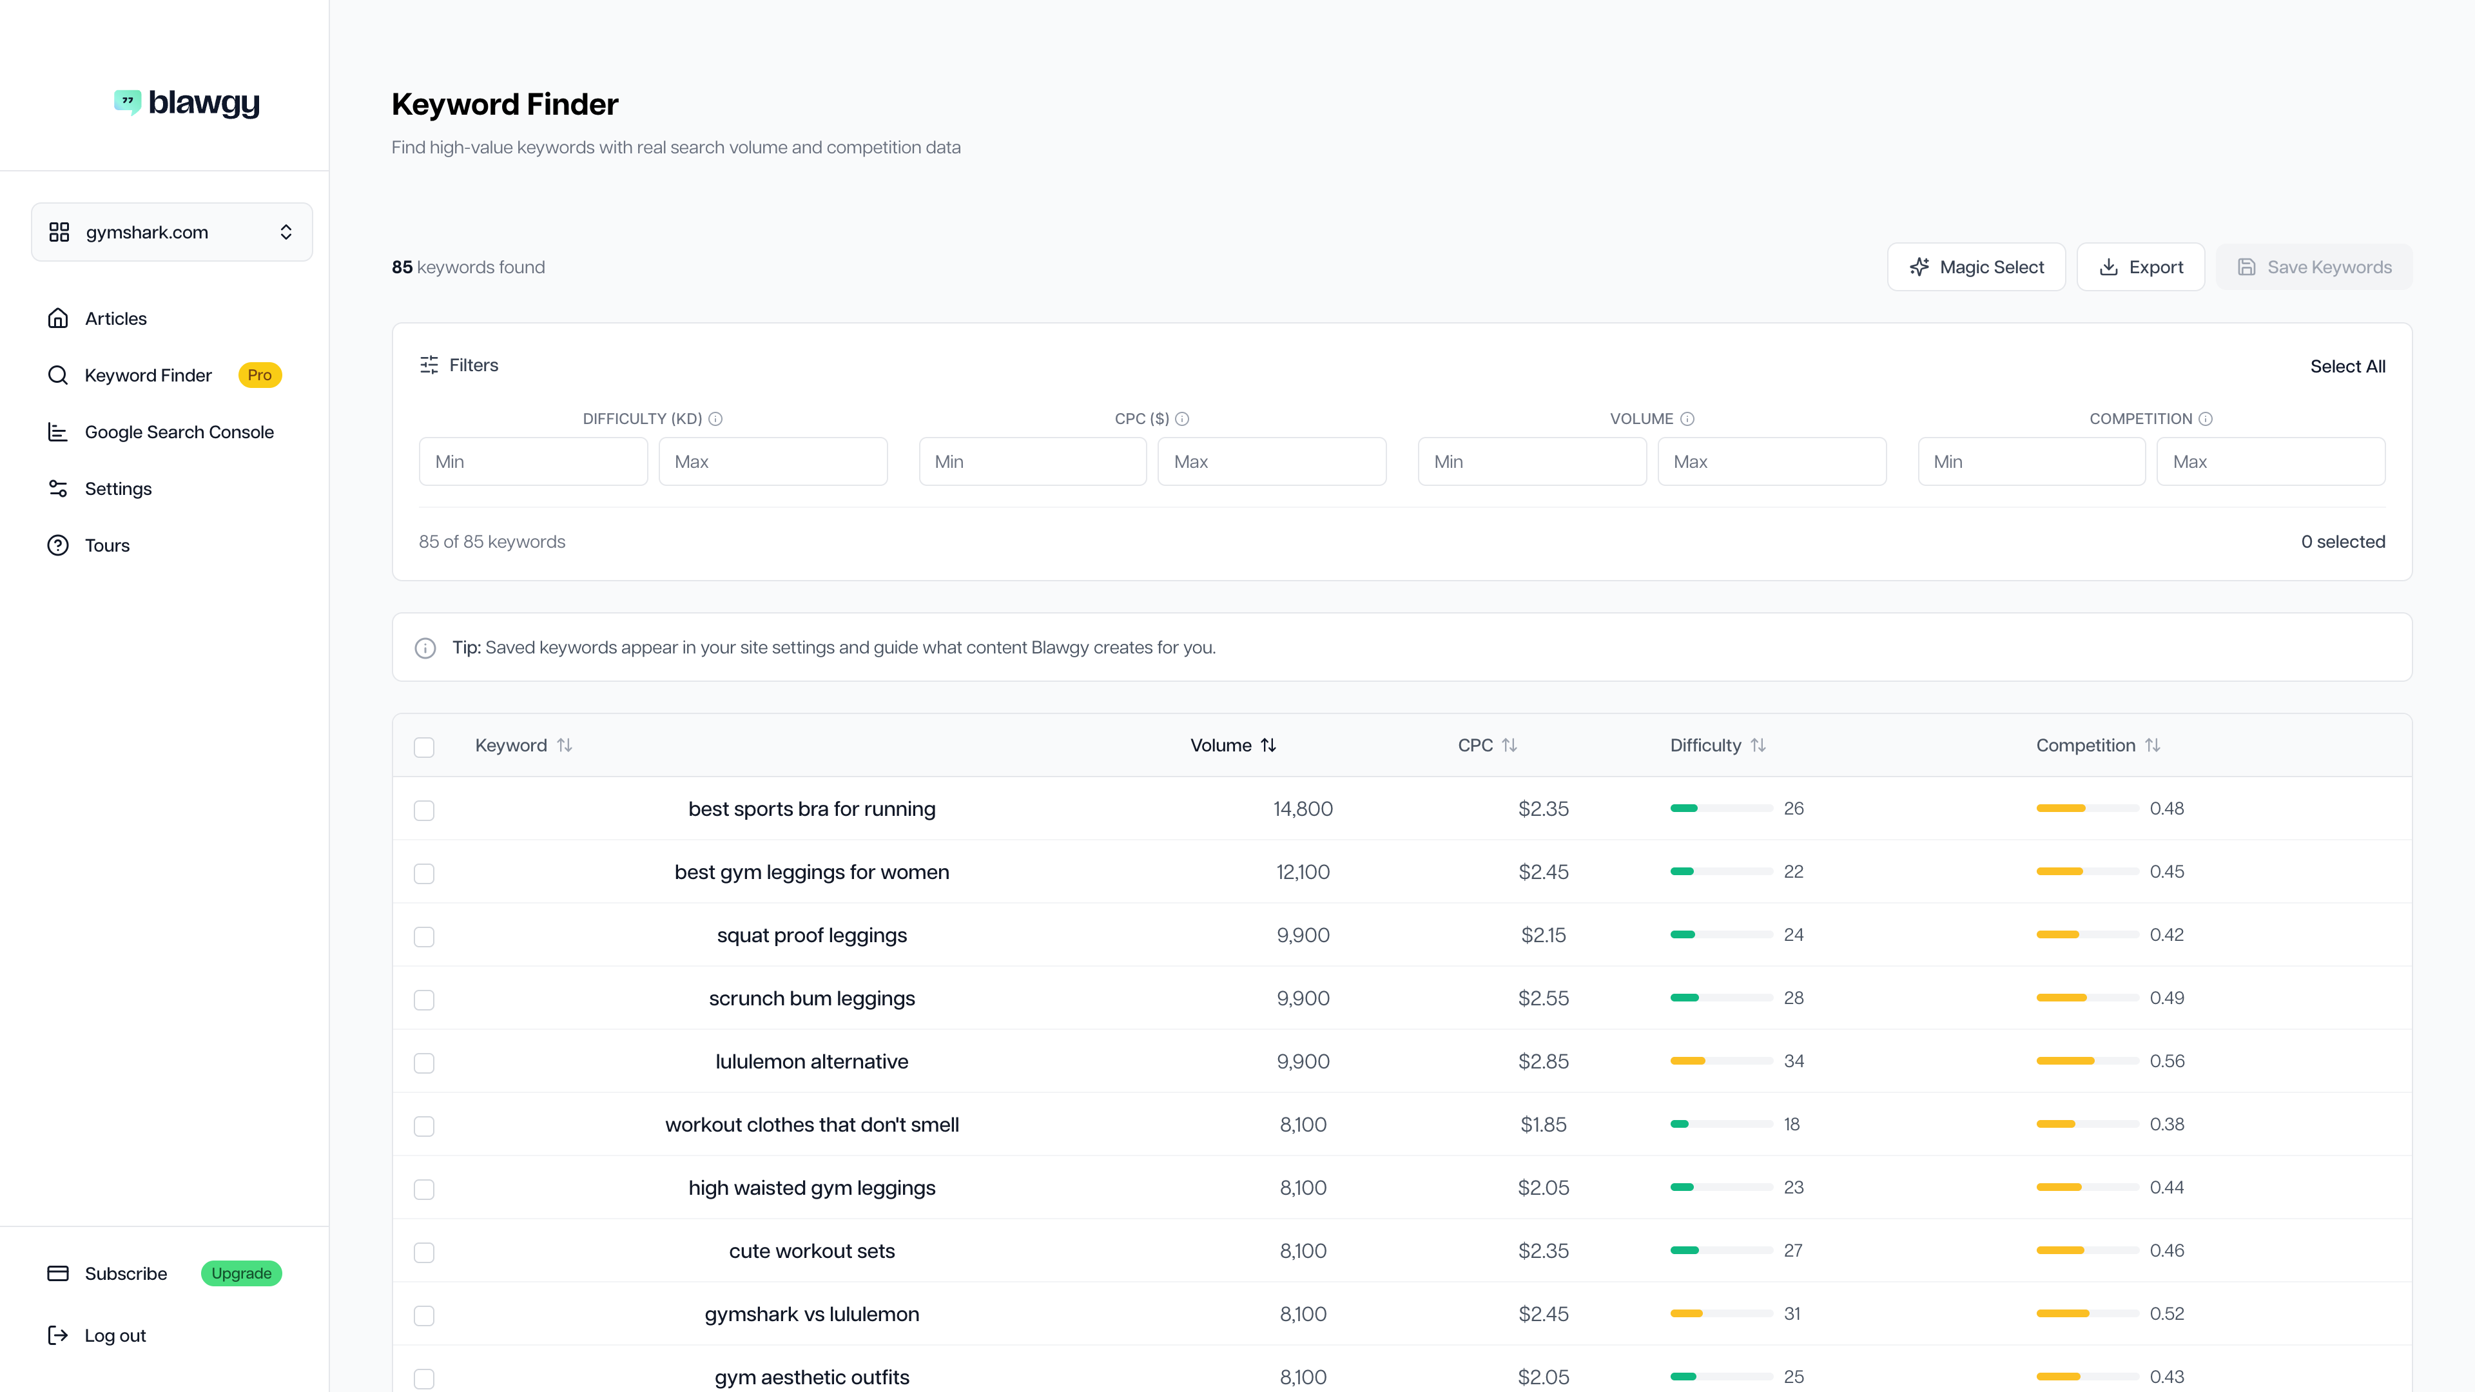Click the Magic Select button
Image resolution: width=2475 pixels, height=1392 pixels.
pos(1976,267)
